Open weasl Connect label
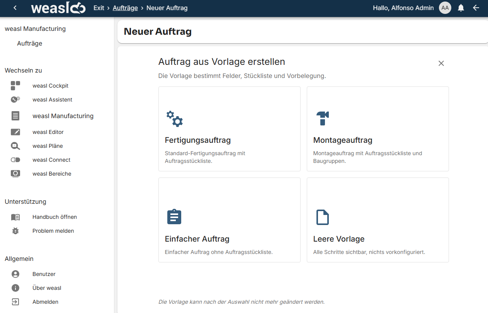Image resolution: width=488 pixels, height=313 pixels. coord(51,160)
